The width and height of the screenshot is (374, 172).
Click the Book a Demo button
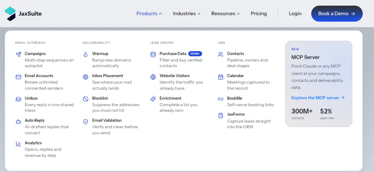coord(337,13)
